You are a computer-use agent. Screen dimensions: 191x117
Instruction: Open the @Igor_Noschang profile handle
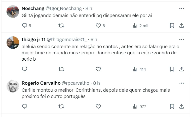pyautogui.click(x=63, y=9)
